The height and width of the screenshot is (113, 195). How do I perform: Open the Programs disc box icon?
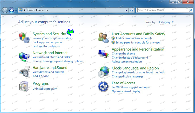24,86
